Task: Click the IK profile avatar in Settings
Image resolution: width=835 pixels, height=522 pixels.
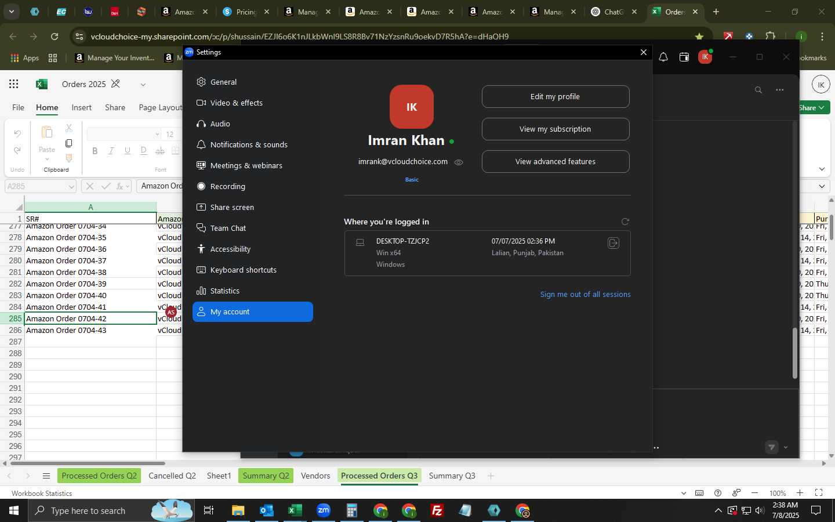Action: pyautogui.click(x=412, y=107)
